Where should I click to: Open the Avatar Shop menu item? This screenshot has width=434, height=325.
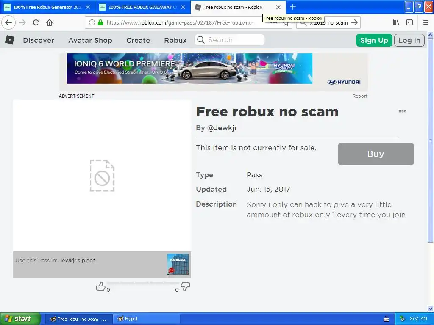pos(90,40)
